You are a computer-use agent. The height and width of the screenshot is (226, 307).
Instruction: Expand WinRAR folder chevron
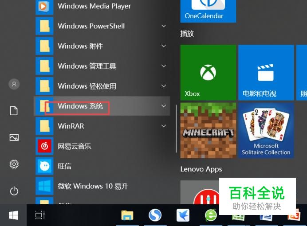pyautogui.click(x=164, y=126)
